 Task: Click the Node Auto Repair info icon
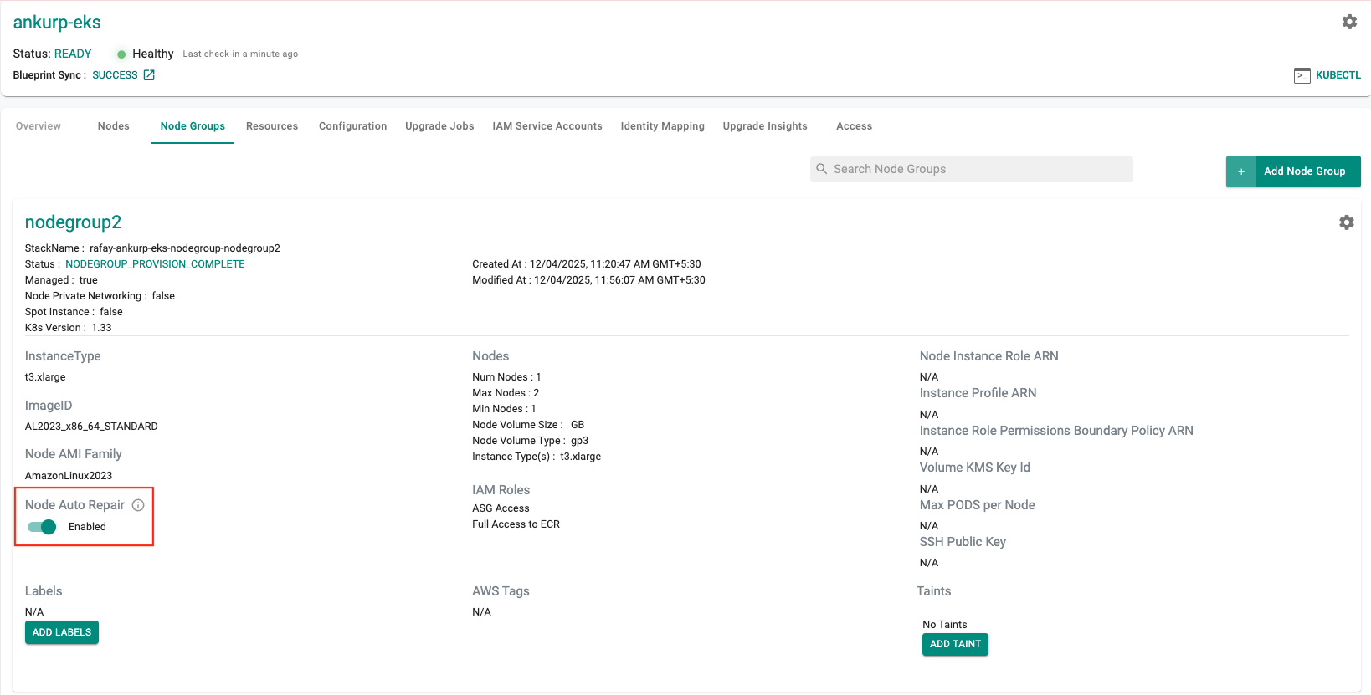pos(138,505)
